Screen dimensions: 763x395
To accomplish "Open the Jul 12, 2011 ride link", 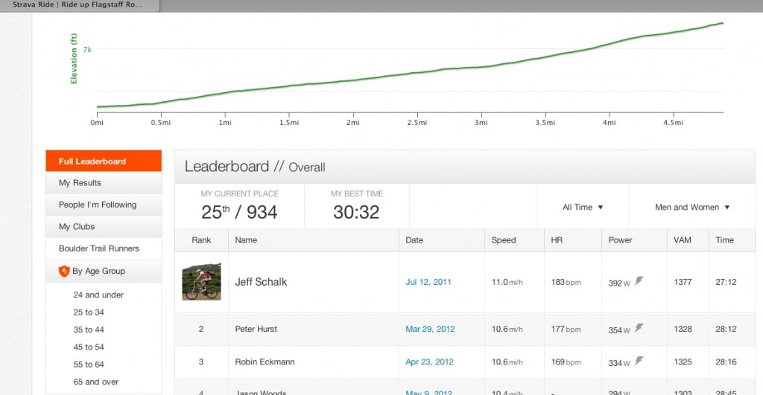I will click(428, 283).
